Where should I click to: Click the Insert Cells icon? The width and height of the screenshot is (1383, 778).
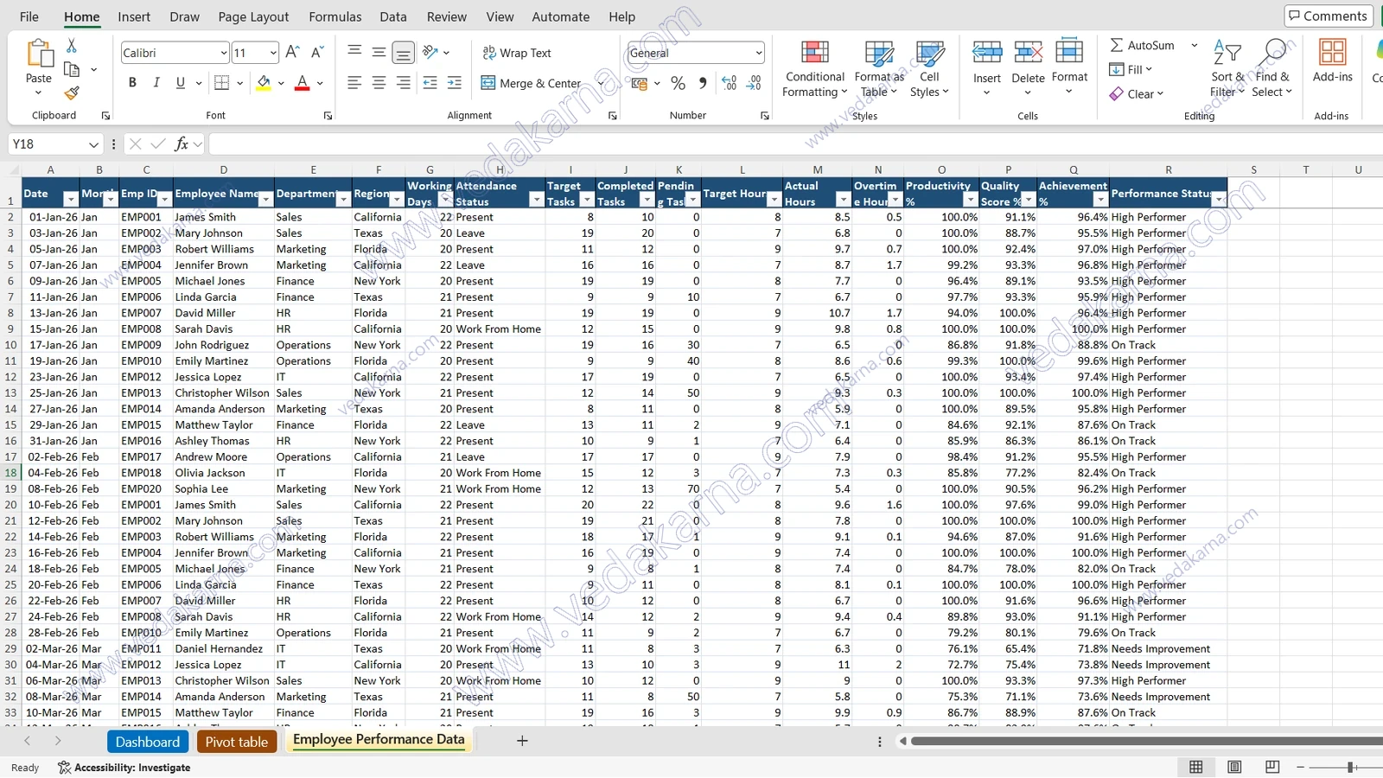(x=986, y=53)
